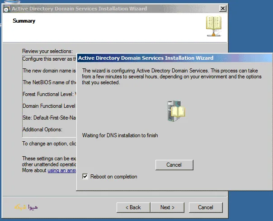Screen dimensions: 273x221
Task: Click the progress dialog's blue title bar
Action: [174, 58]
